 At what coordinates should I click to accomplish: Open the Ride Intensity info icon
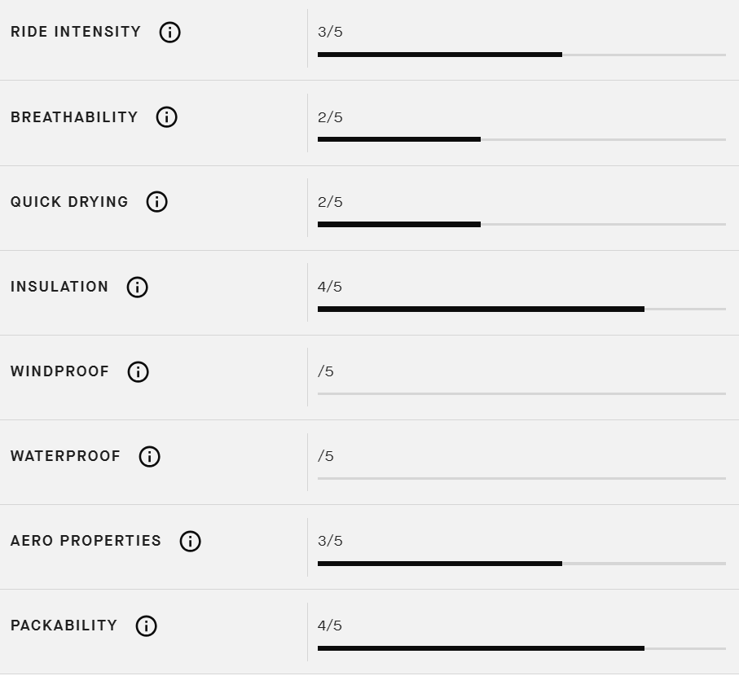pyautogui.click(x=169, y=32)
